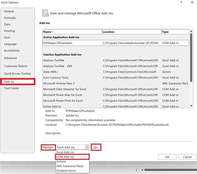Click the Help question mark icon
This screenshot has width=197, height=174.
[x=181, y=2]
